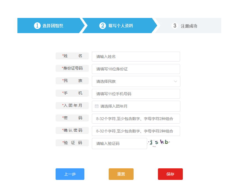
Task: Click the 上一步 previous step button
Action: (x=70, y=174)
